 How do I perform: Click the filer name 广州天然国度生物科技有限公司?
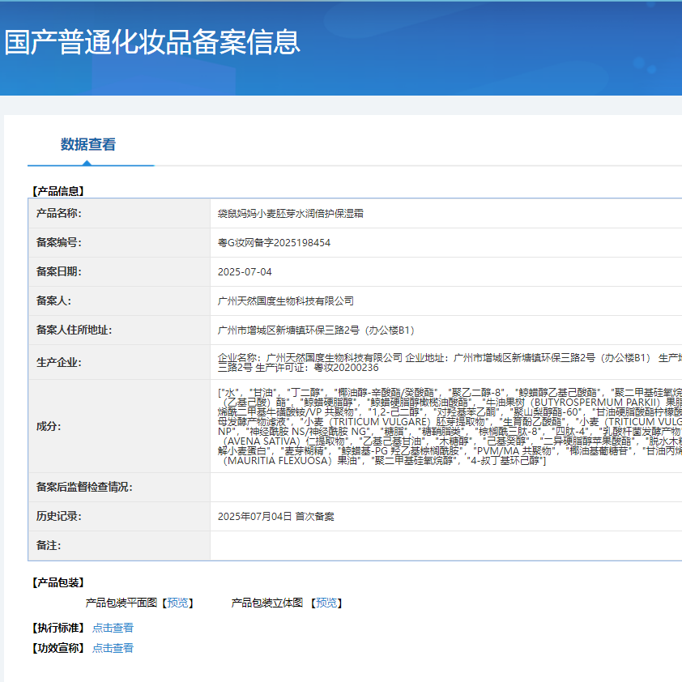(286, 301)
